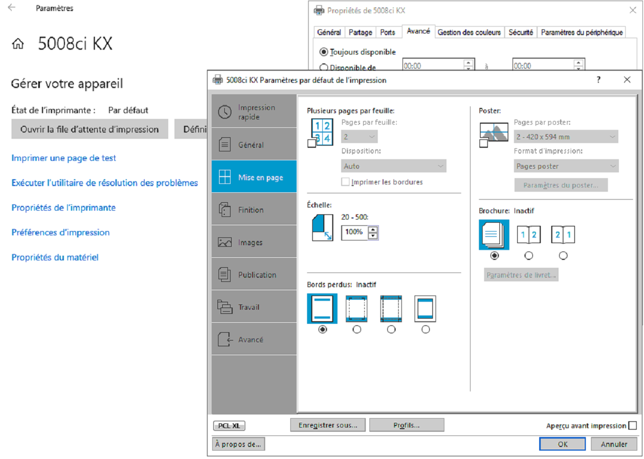Click the Plusieurs pages par feuille 1-2-3-4 icon

pos(322,132)
